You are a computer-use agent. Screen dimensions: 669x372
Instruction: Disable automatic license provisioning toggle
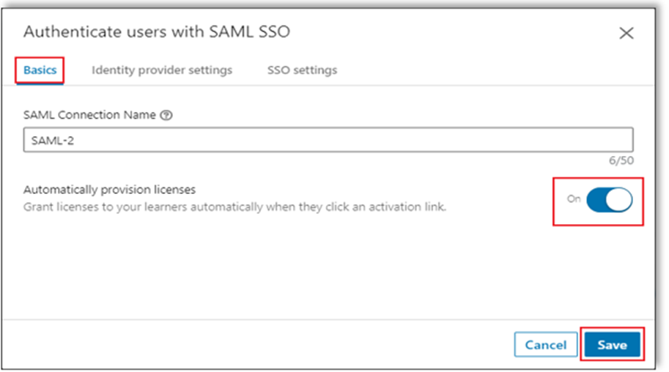609,200
